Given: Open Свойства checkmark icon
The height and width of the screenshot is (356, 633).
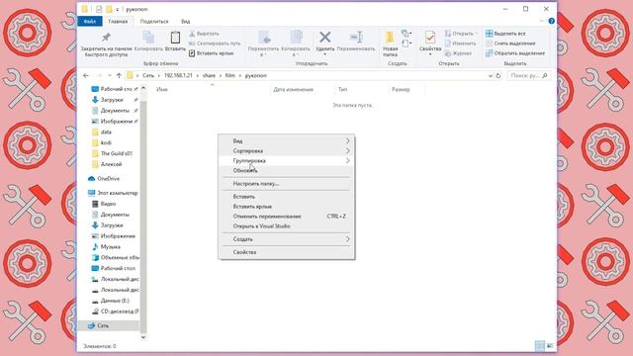Looking at the screenshot, I should tap(430, 38).
